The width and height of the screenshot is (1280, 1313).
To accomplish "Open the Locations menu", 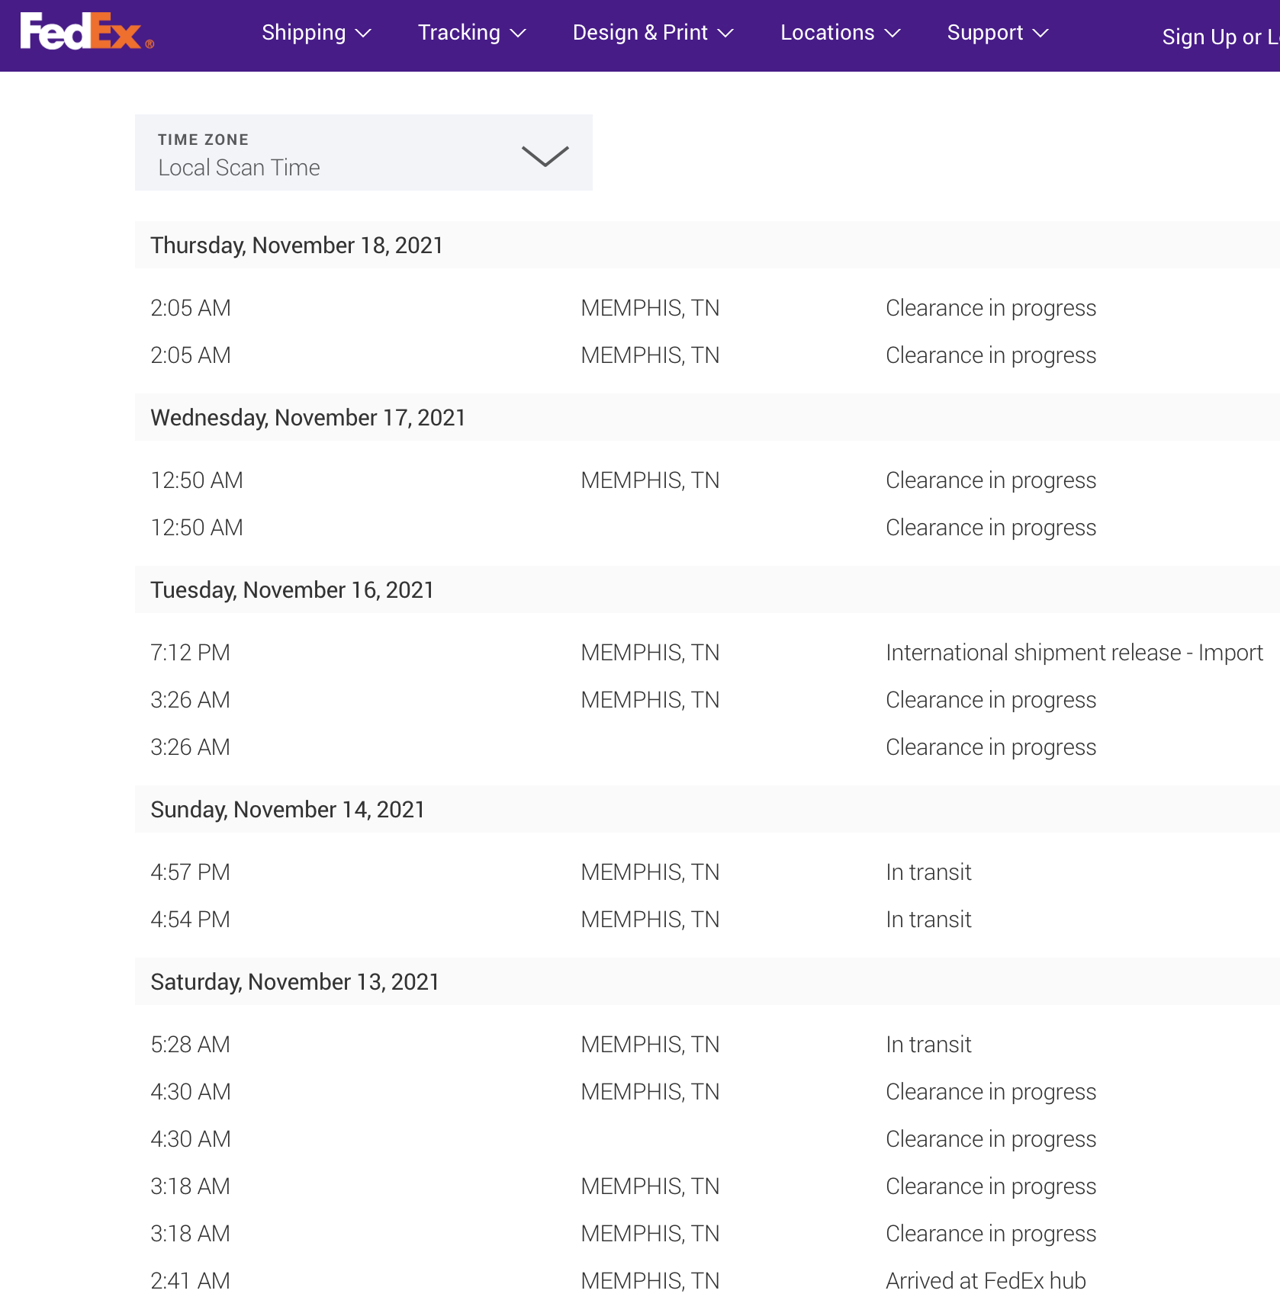I will 827,33.
